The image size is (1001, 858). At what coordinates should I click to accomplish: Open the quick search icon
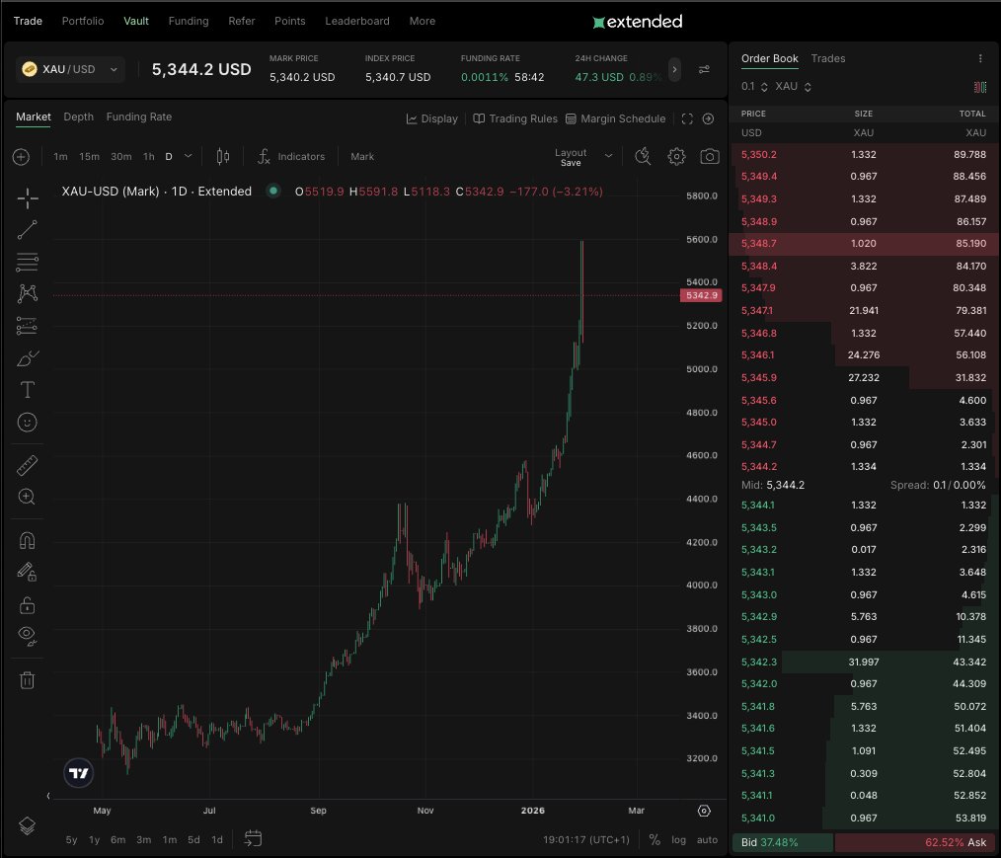click(x=643, y=156)
